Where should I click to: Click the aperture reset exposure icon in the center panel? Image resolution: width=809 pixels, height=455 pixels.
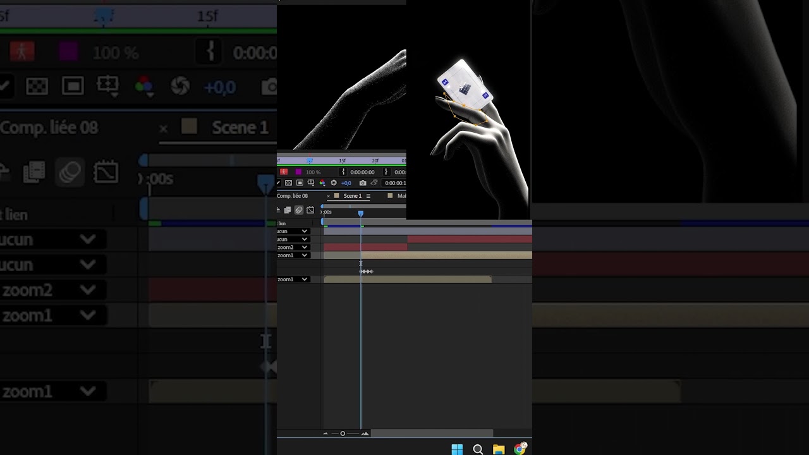coord(334,183)
